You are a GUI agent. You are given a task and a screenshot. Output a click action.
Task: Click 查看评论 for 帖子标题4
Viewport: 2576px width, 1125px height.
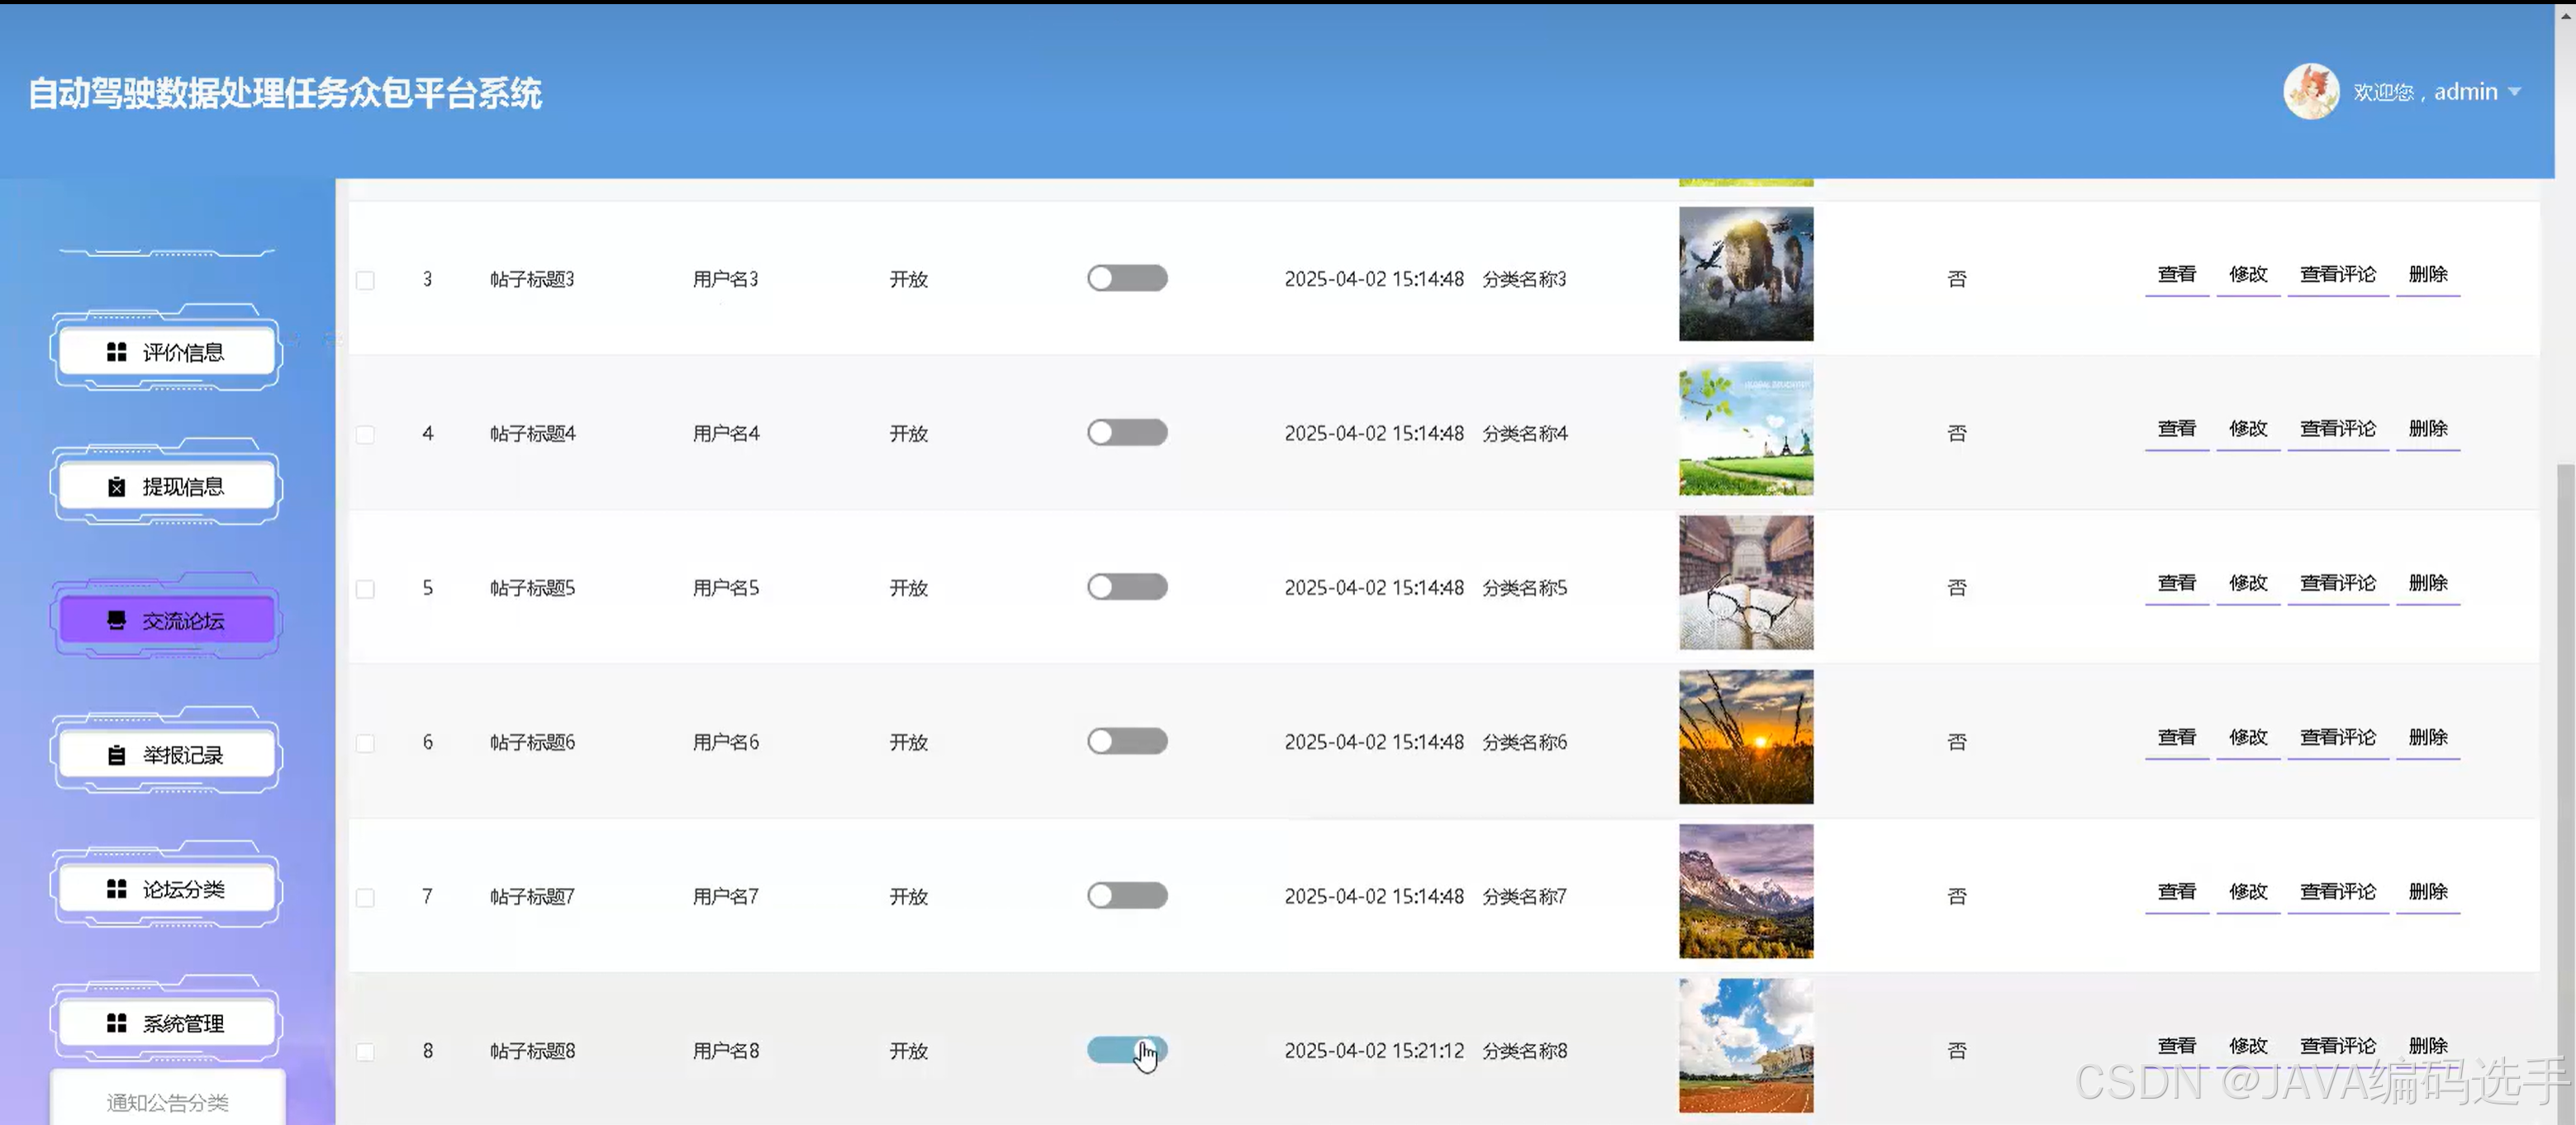pyautogui.click(x=2337, y=429)
